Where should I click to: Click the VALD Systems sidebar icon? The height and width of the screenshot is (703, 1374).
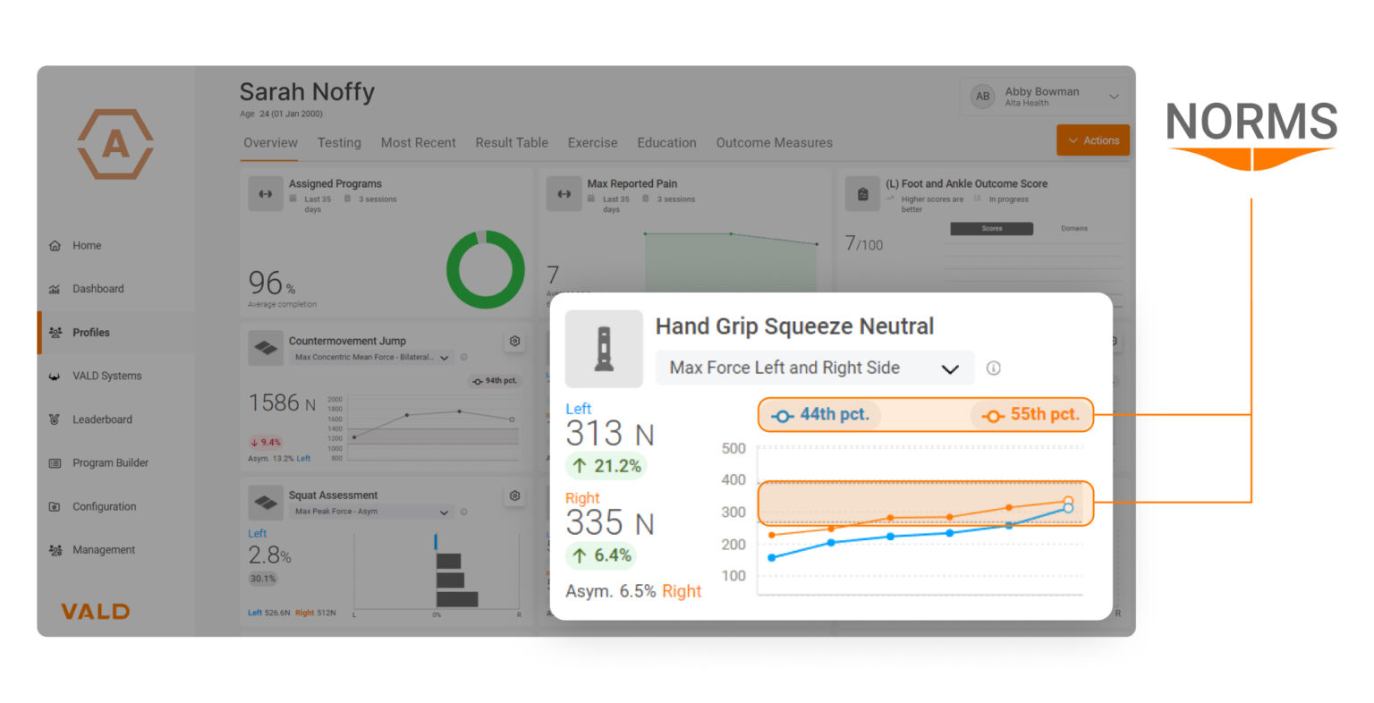[55, 376]
